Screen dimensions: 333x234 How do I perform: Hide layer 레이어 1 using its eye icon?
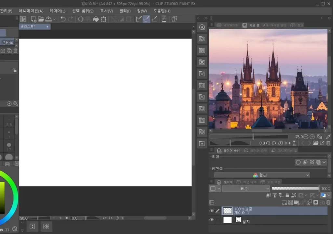point(212,211)
